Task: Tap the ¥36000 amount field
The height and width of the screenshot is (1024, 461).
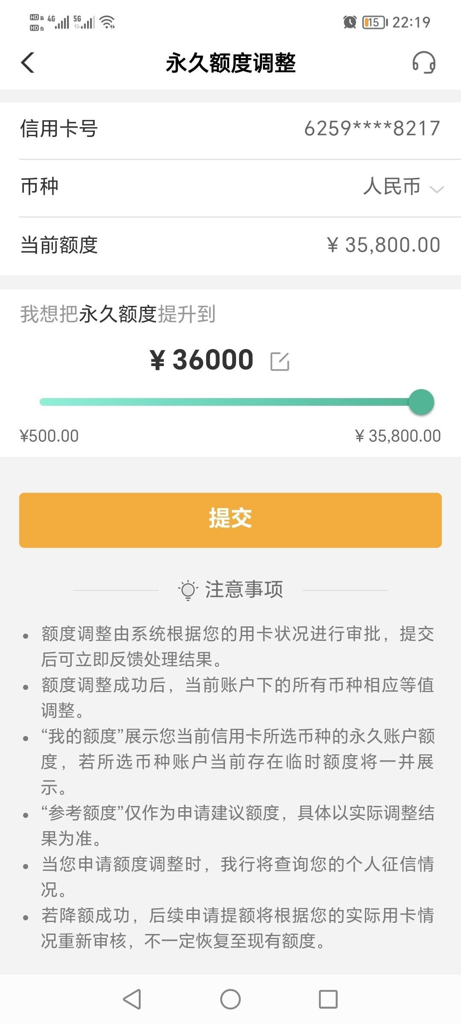Action: click(202, 360)
